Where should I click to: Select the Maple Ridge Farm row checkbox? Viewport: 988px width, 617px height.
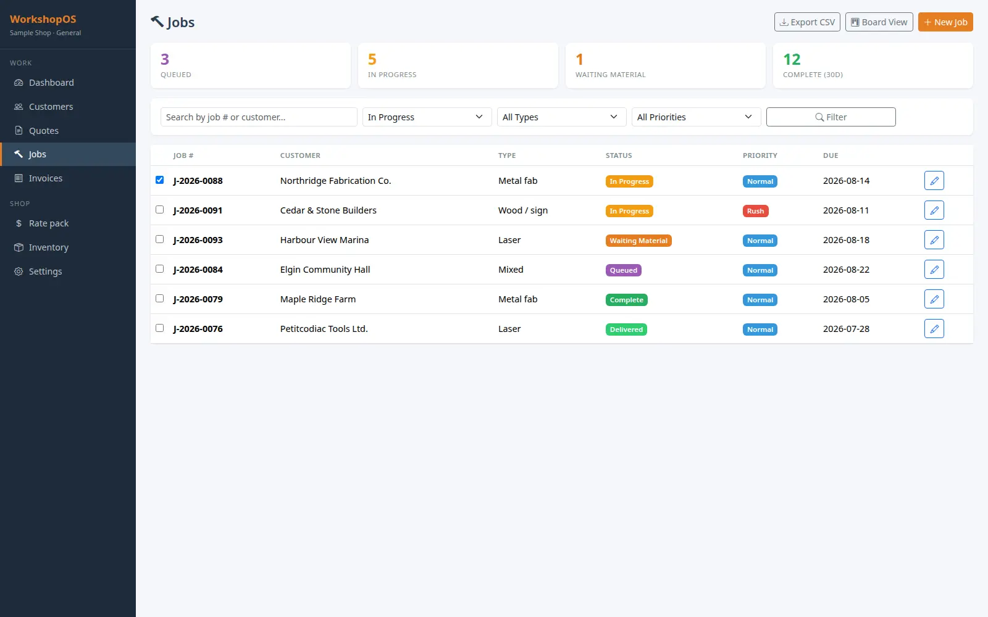[159, 299]
